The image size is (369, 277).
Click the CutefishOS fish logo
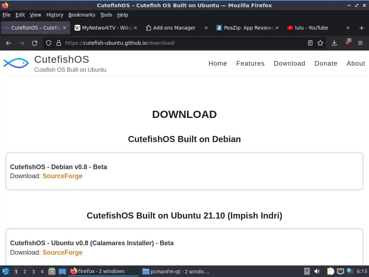(16, 63)
